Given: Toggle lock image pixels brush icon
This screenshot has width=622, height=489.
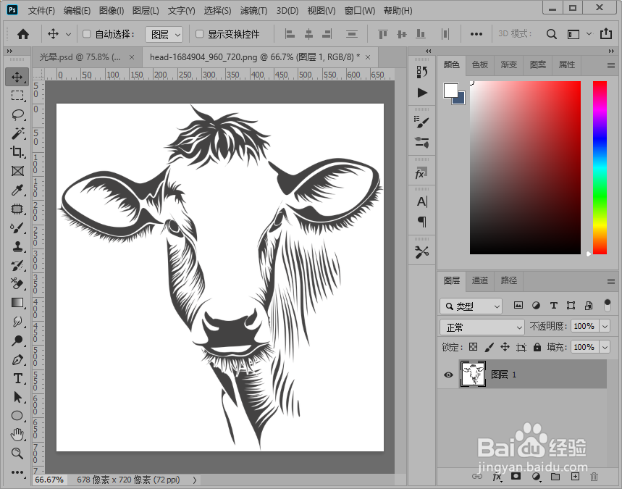Looking at the screenshot, I should click(x=489, y=347).
